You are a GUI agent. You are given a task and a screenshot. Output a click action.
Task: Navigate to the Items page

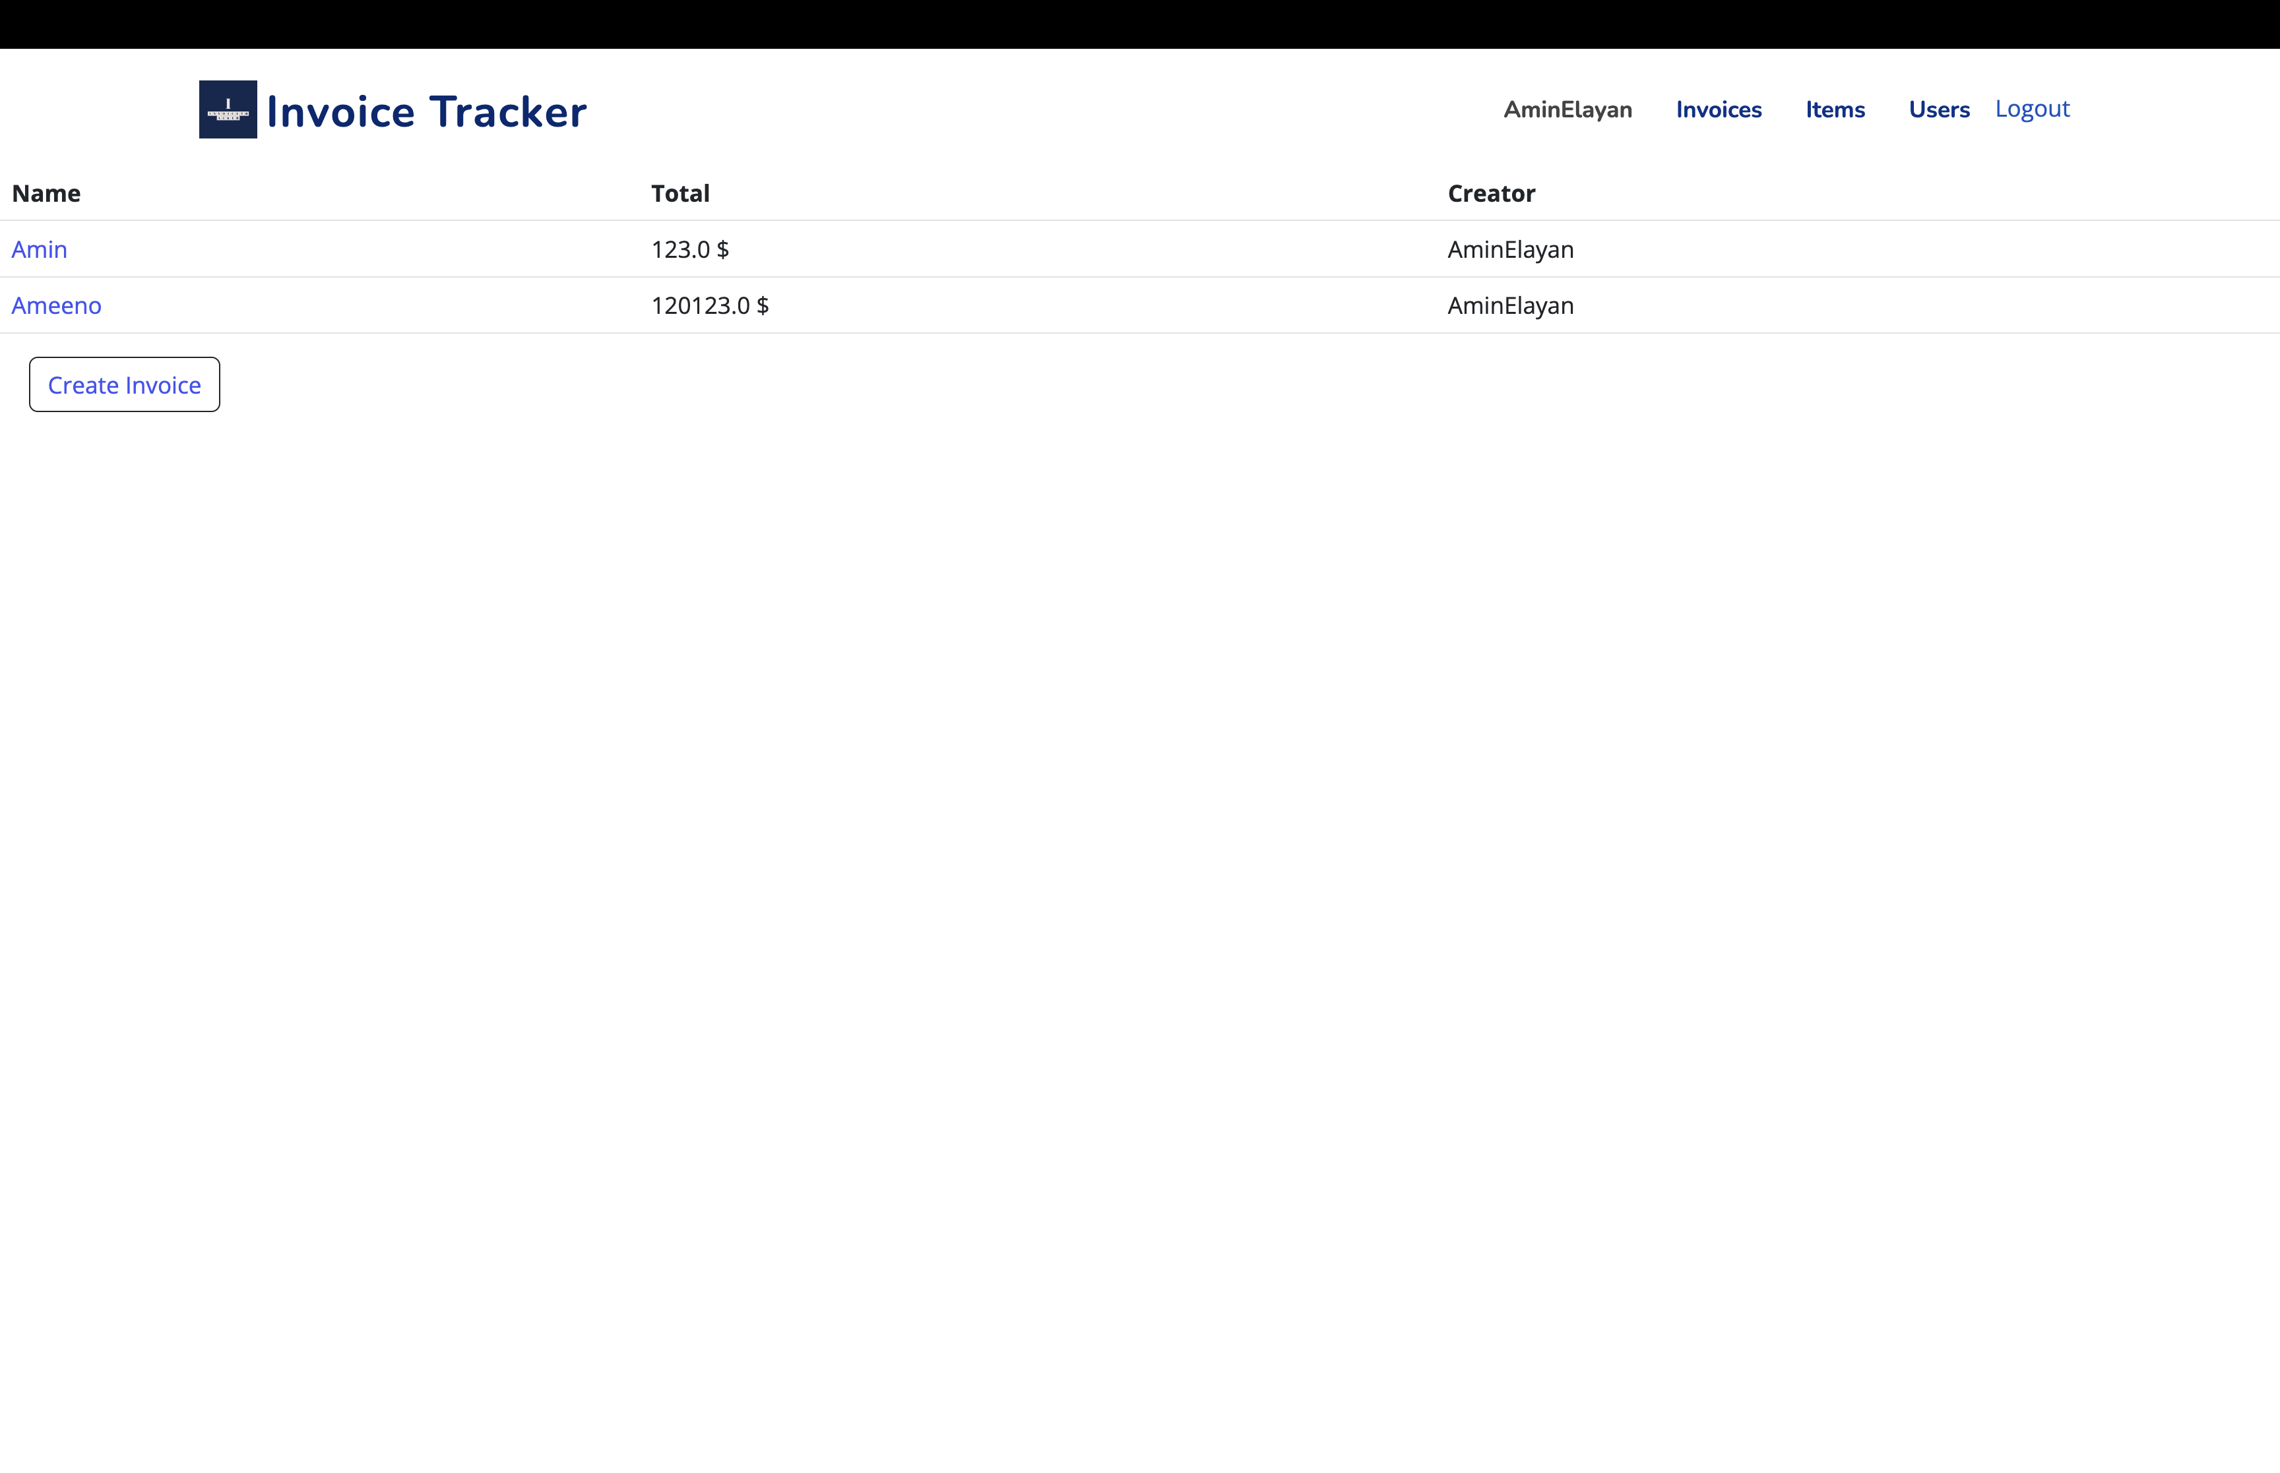pyautogui.click(x=1834, y=109)
